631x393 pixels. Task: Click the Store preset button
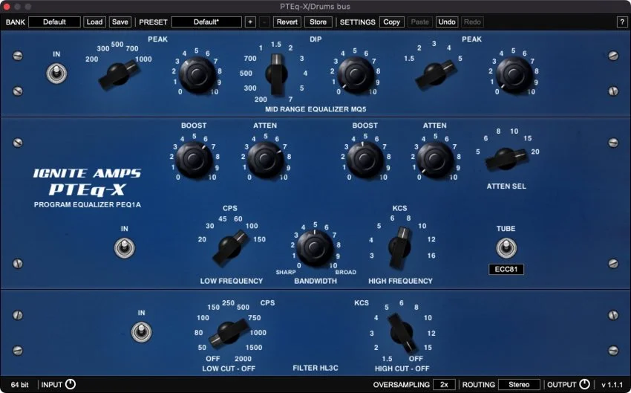click(x=318, y=22)
